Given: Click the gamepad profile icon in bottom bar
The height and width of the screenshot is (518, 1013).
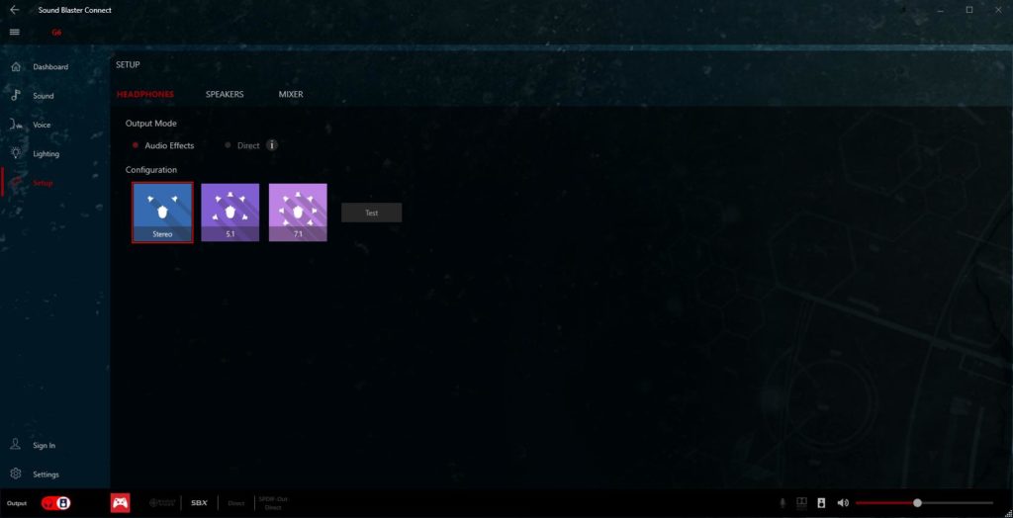Looking at the screenshot, I should [x=120, y=502].
